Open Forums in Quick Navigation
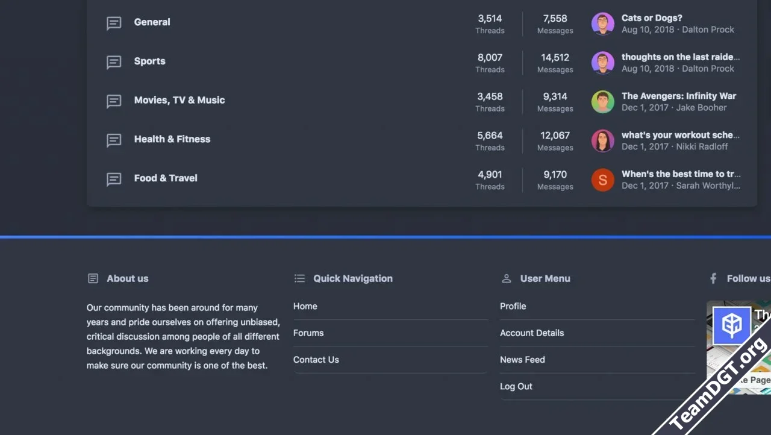771x435 pixels. pyautogui.click(x=308, y=333)
